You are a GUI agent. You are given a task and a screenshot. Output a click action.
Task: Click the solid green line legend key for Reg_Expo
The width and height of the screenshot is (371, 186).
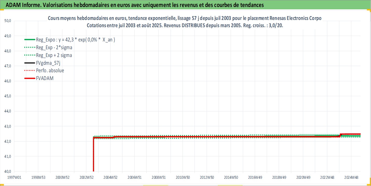tap(29, 40)
